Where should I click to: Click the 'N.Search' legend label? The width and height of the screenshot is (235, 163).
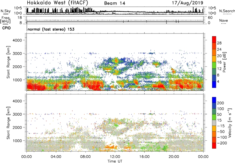[227, 11]
